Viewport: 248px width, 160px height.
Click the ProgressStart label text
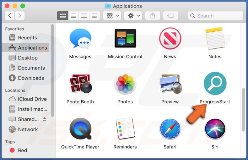point(215,102)
